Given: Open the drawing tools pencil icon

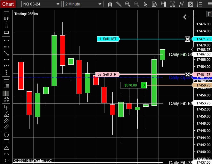Looking at the screenshot, I should coord(119,4).
